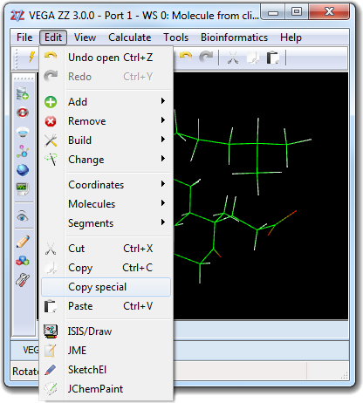Expand the Molecules submenu arrow
Screen dimensions: 363x403
(163, 203)
